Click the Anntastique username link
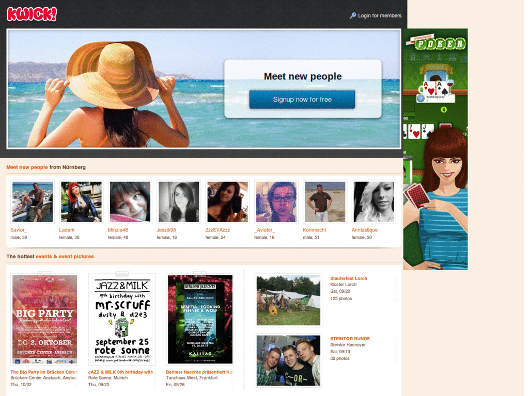This screenshot has height=396, width=529. pyautogui.click(x=365, y=230)
